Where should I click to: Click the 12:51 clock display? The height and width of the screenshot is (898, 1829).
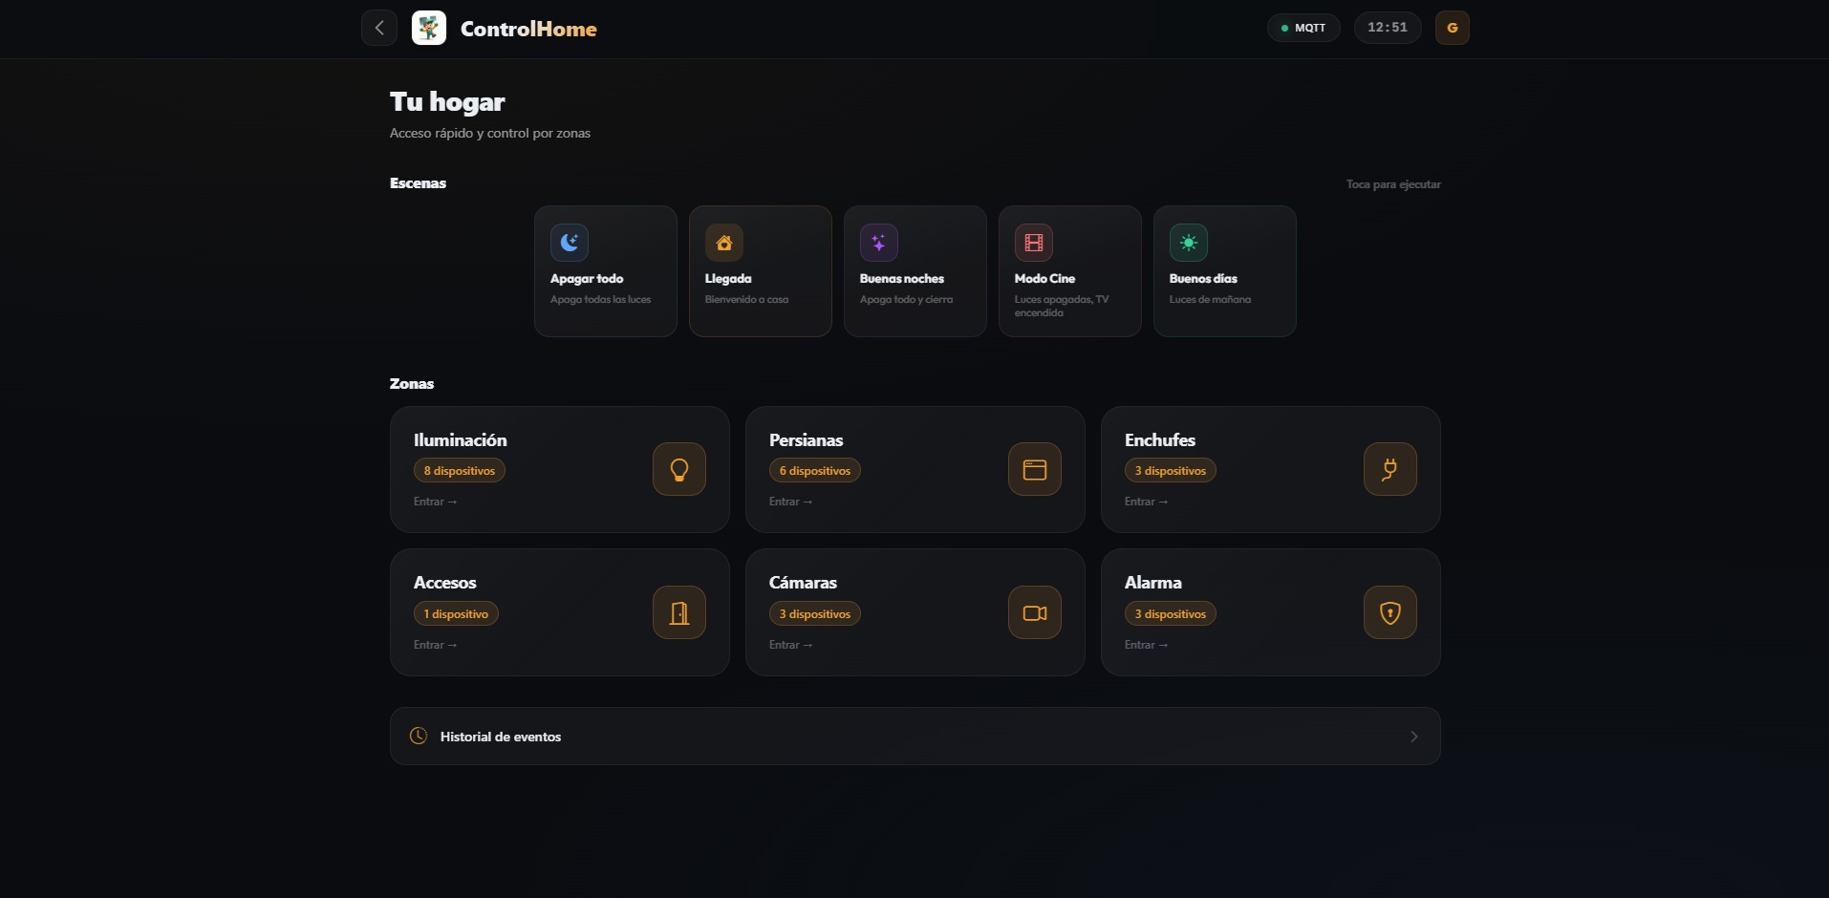1388,28
